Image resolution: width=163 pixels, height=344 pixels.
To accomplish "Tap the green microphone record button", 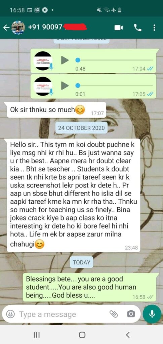I will 152,314.
